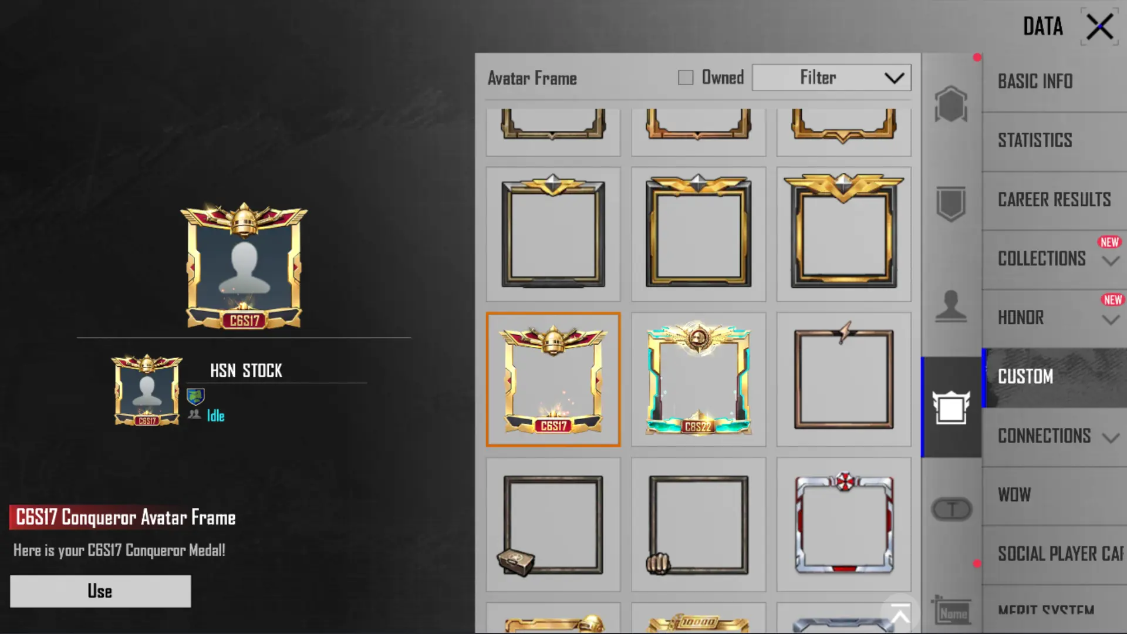Select the Umbrella logo silver avatar frame
This screenshot has width=1127, height=634.
pos(843,524)
